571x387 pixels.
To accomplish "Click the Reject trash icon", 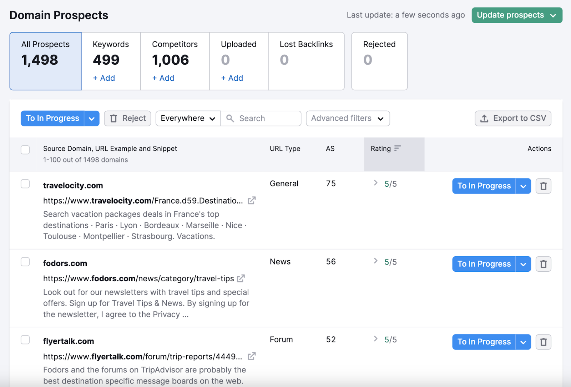I will (x=114, y=118).
